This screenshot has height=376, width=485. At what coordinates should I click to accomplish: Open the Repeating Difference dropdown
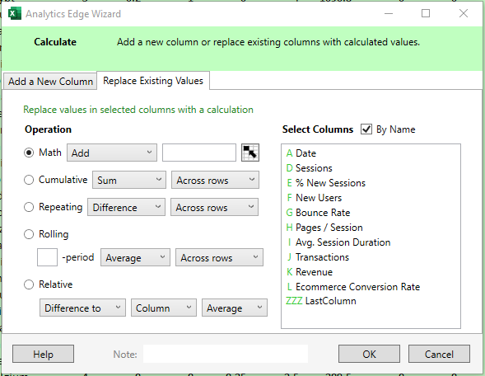[126, 207]
